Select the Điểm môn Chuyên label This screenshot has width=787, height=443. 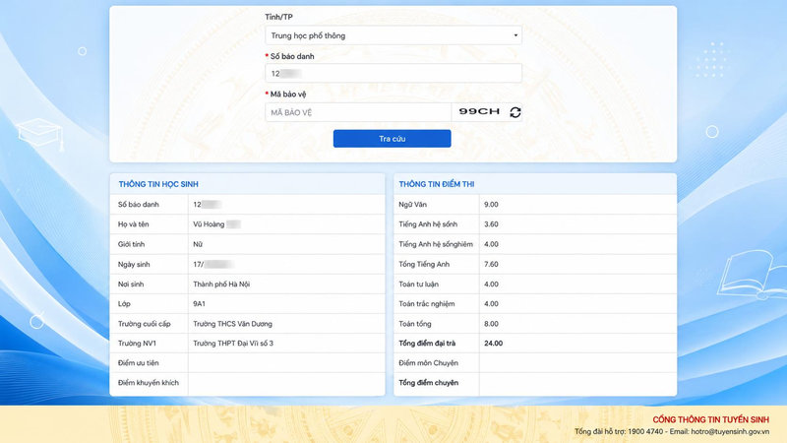point(428,362)
